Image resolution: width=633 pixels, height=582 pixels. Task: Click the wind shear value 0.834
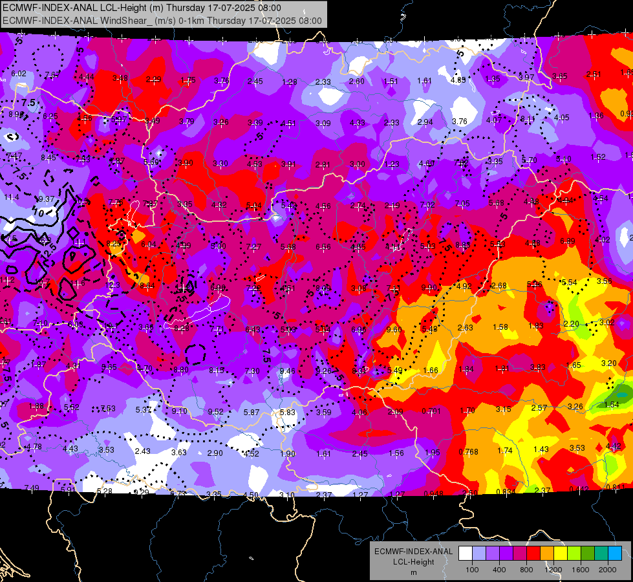[x=505, y=491]
